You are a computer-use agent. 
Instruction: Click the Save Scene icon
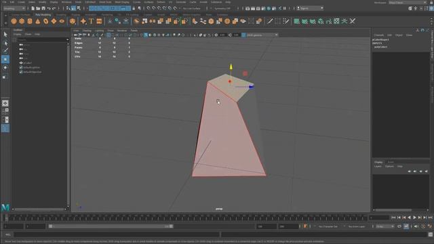(x=43, y=8)
